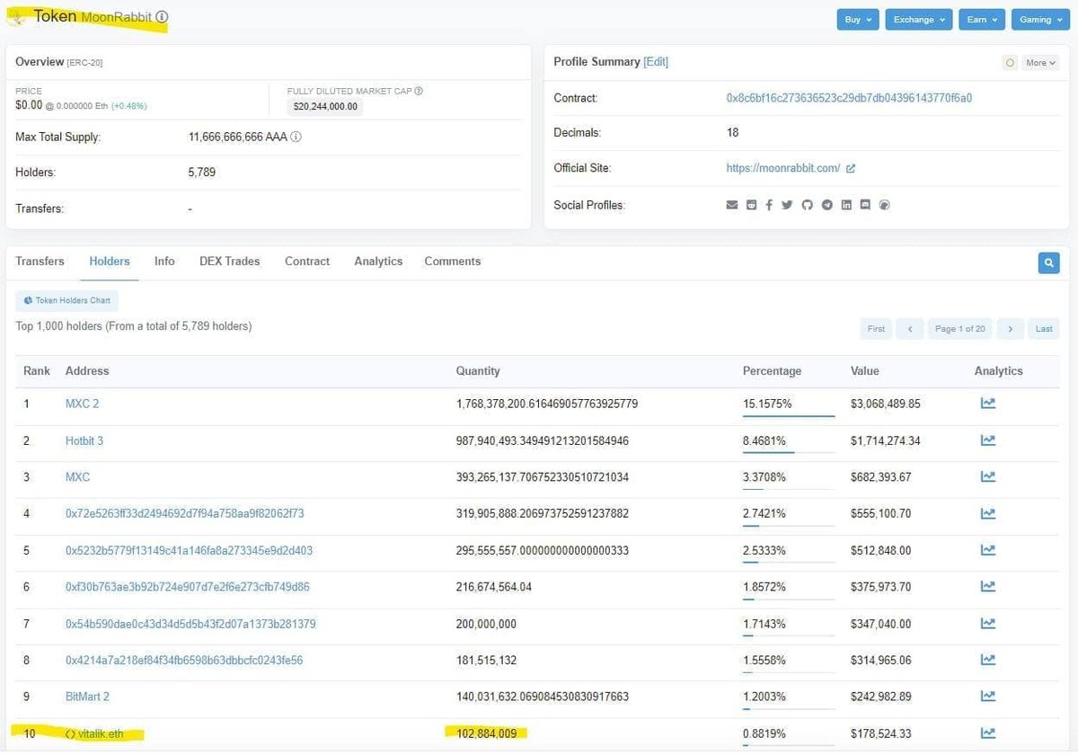
Task: Open the chat bubble social profile icon
Action: tap(865, 205)
